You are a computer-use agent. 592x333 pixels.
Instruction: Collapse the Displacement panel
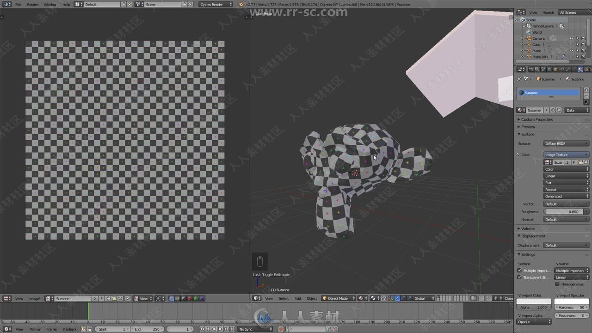(x=533, y=236)
